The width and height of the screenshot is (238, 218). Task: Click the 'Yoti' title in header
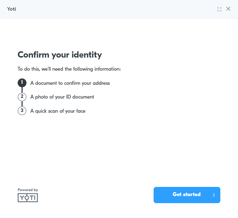(x=12, y=9)
